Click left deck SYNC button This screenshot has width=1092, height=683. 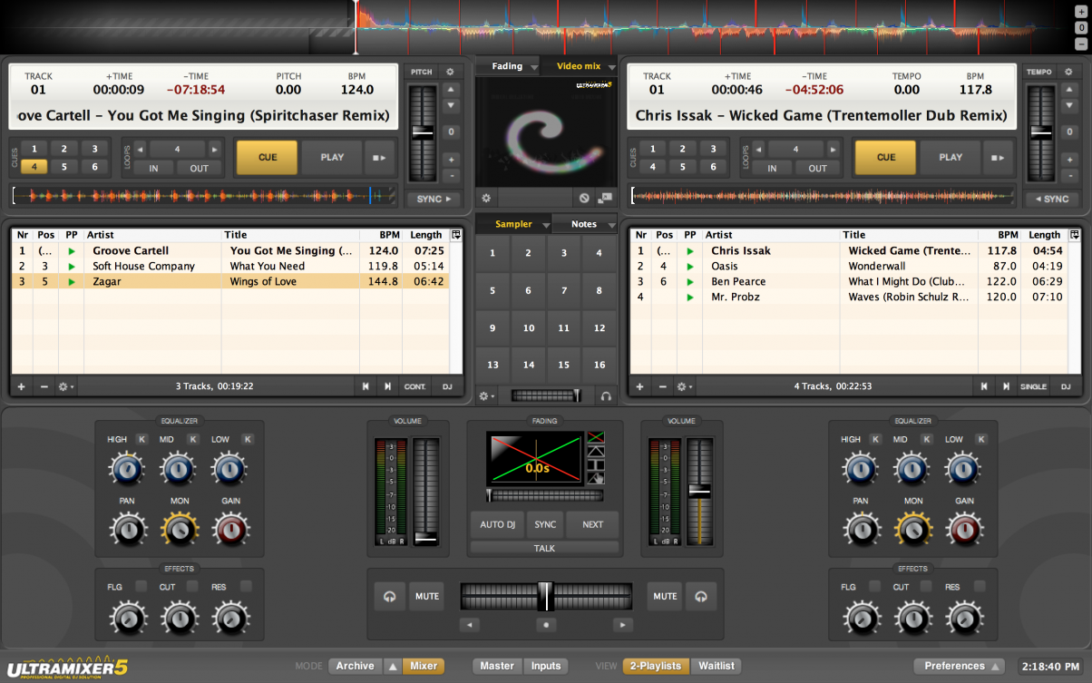(434, 199)
